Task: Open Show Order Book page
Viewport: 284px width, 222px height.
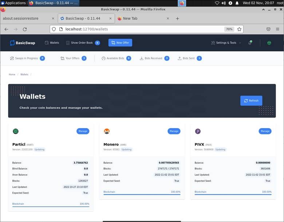Action: [79, 43]
